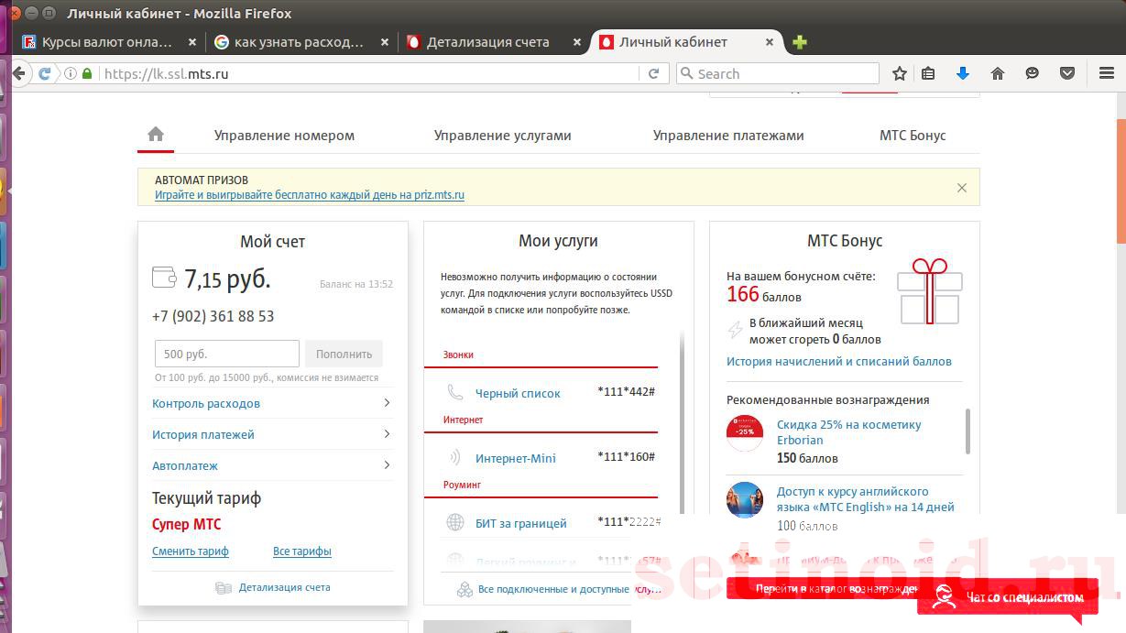Click Автоплатеж link text
Screen dimensions: 1126x633
point(185,465)
